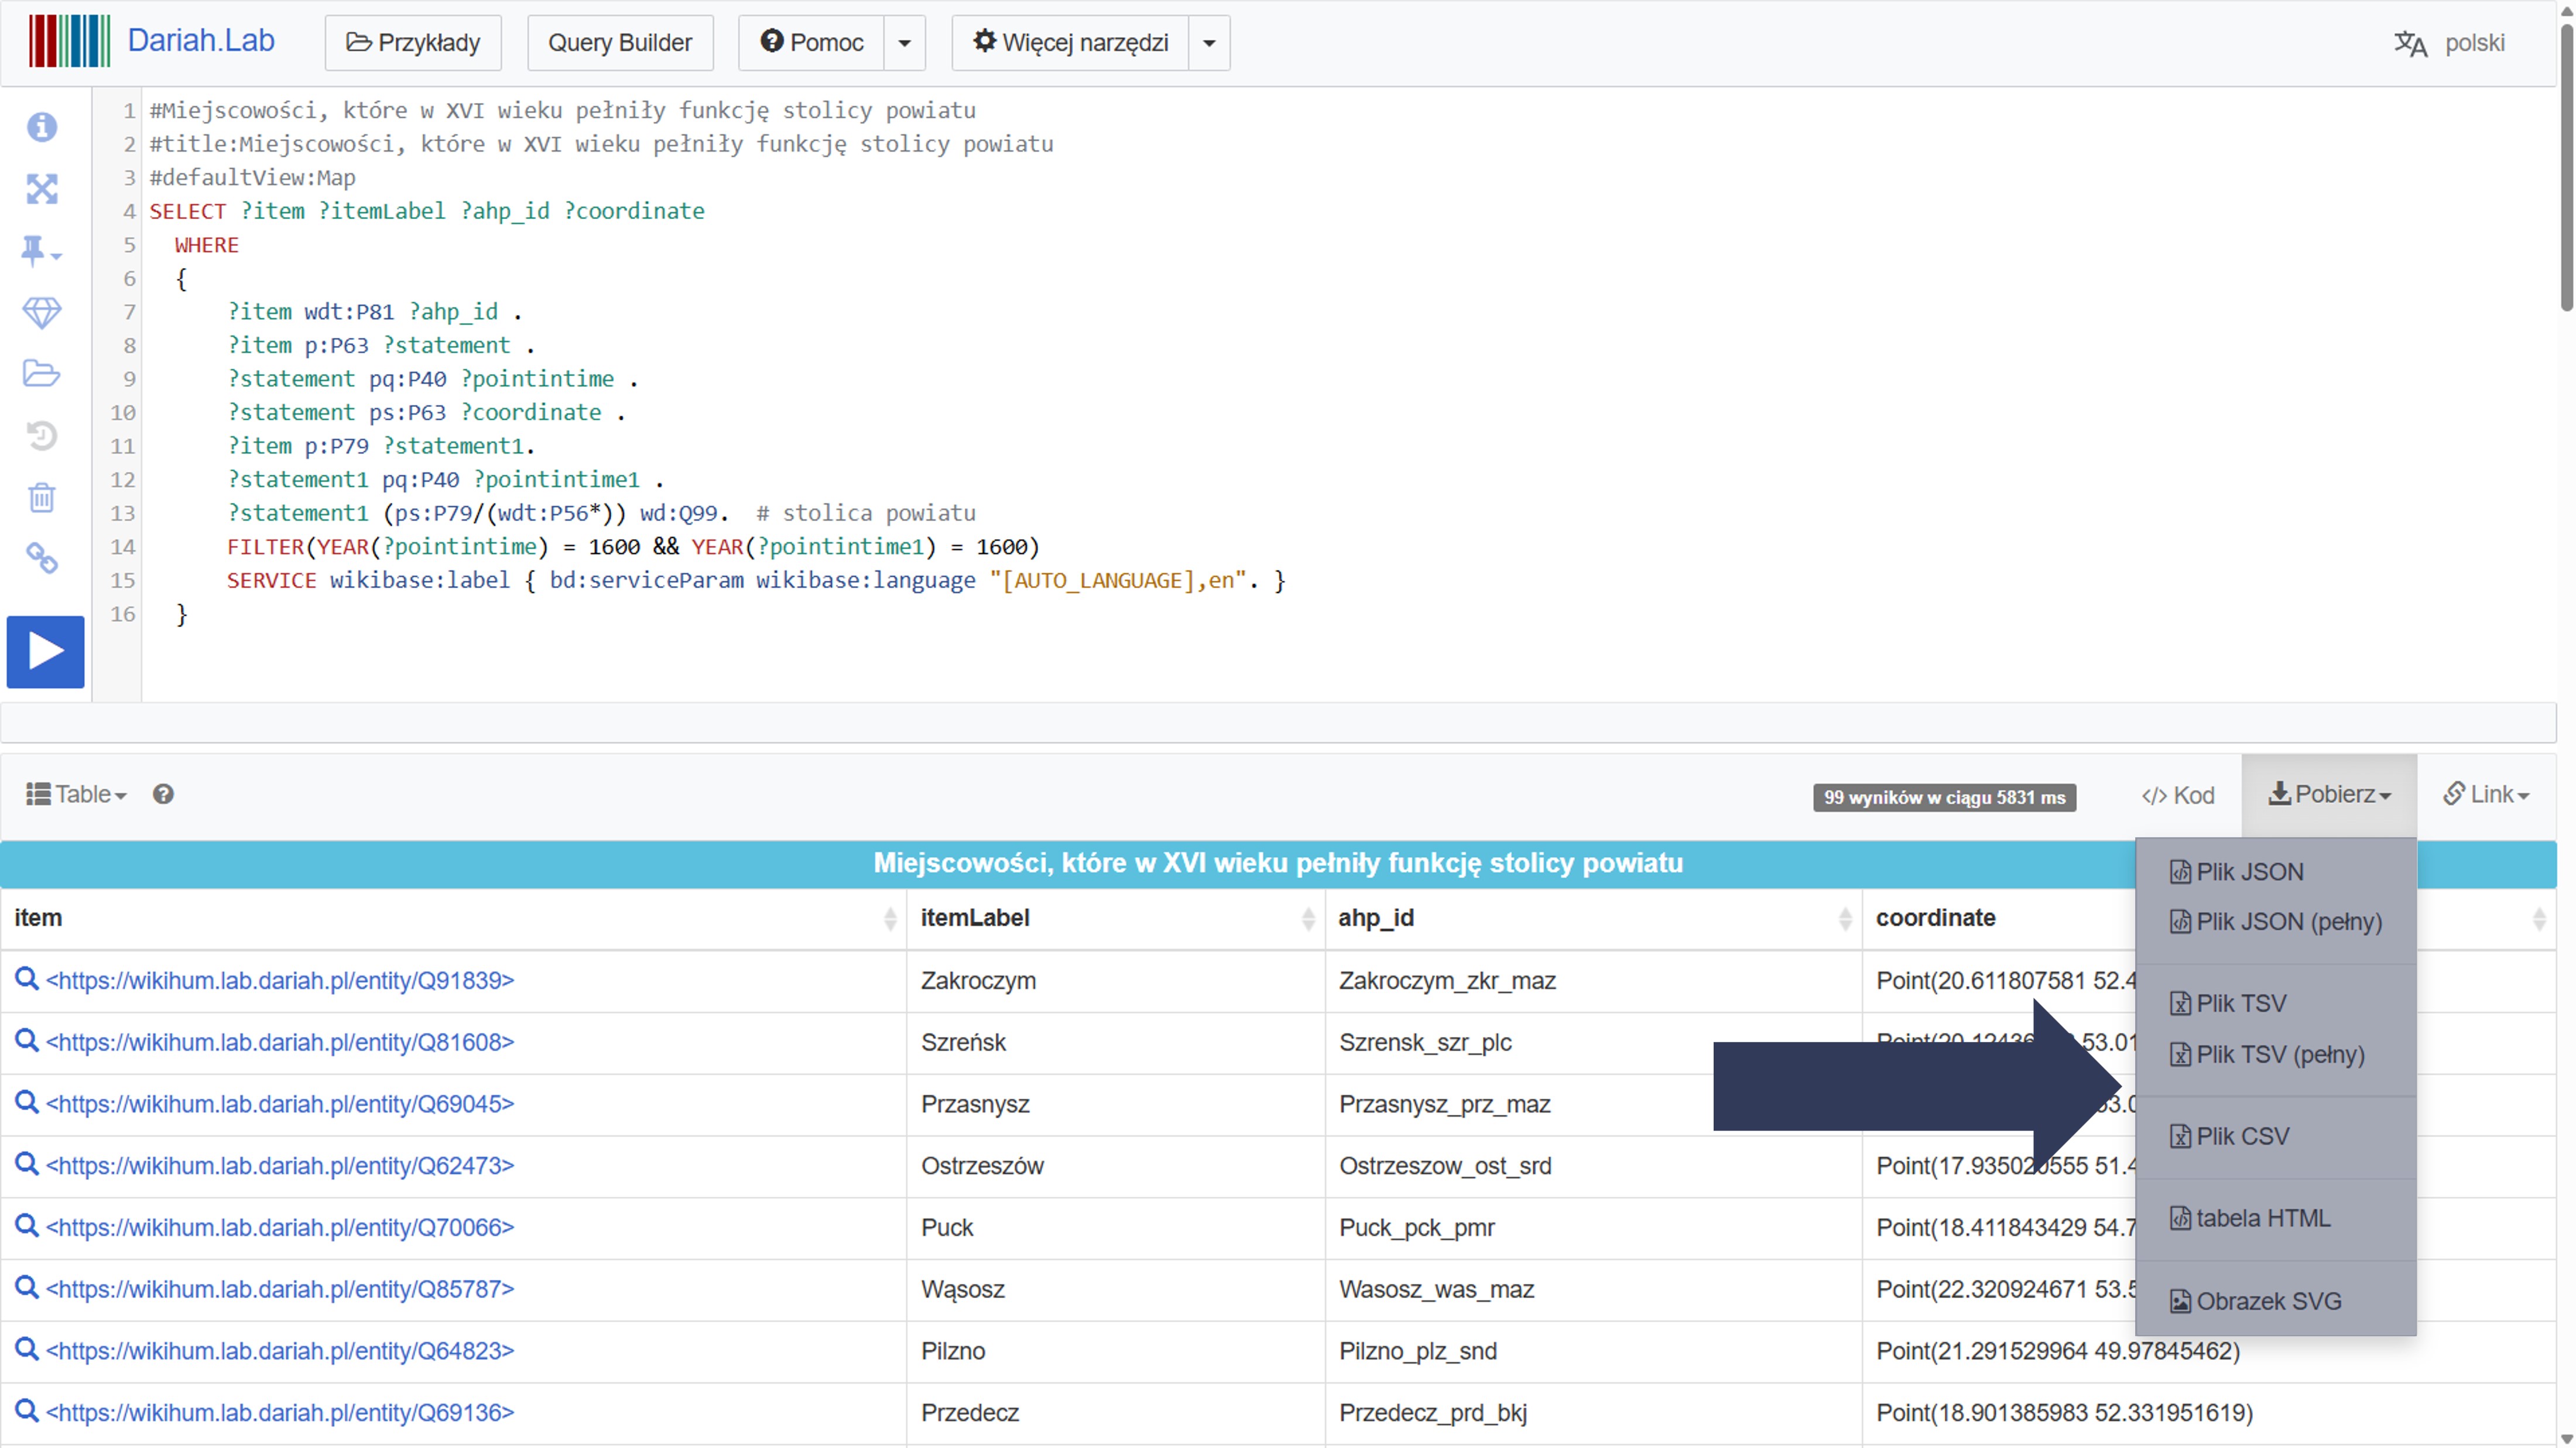Open the Table view selector dropdown
Image resolution: width=2576 pixels, height=1448 pixels.
77,794
